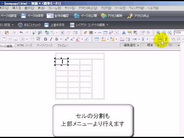Screen dimensions: 184x138
Task: Click the horizontal line insert icon
Action: (x=100, y=33)
